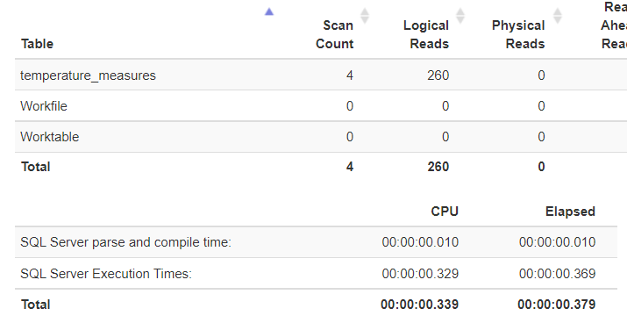627x323 pixels.
Task: Click the Scan Count sort arrows
Action: (364, 16)
